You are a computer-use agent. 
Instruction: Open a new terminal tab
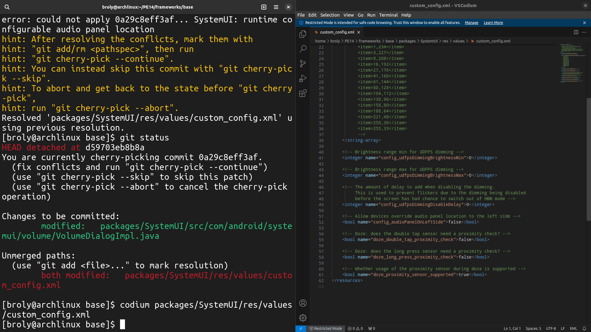tap(264, 7)
